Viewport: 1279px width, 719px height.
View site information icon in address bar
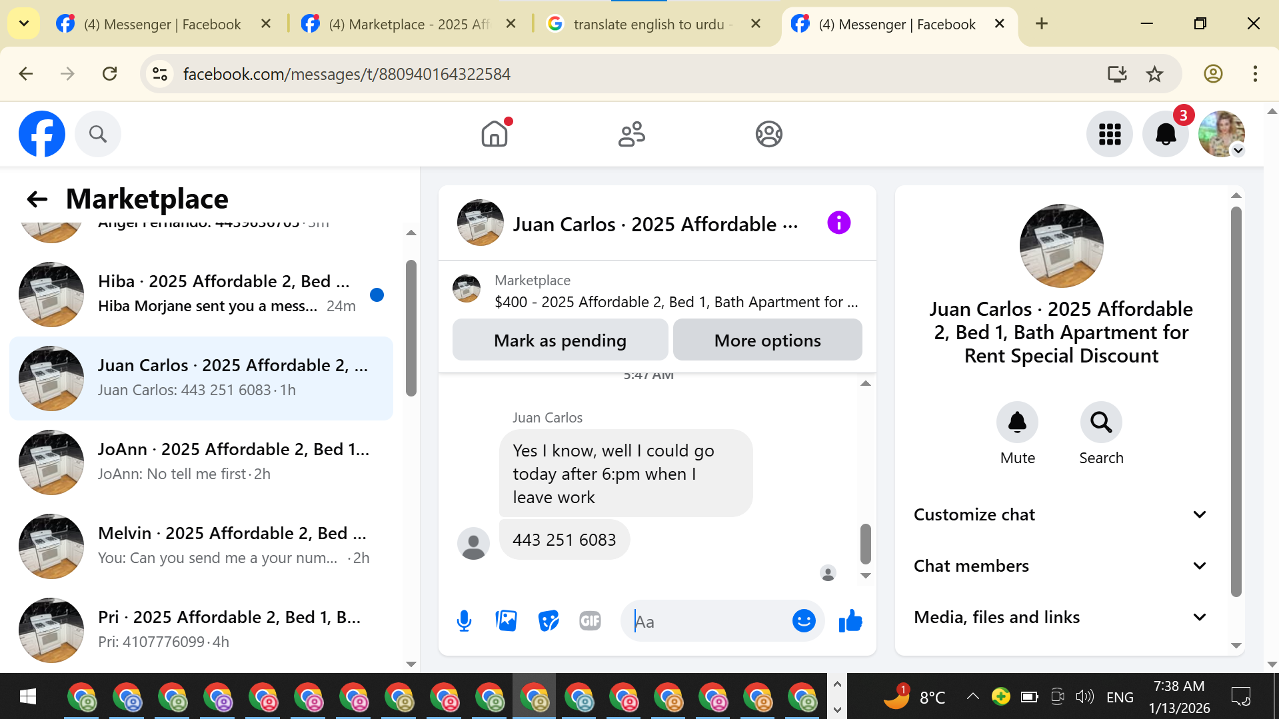tap(160, 74)
